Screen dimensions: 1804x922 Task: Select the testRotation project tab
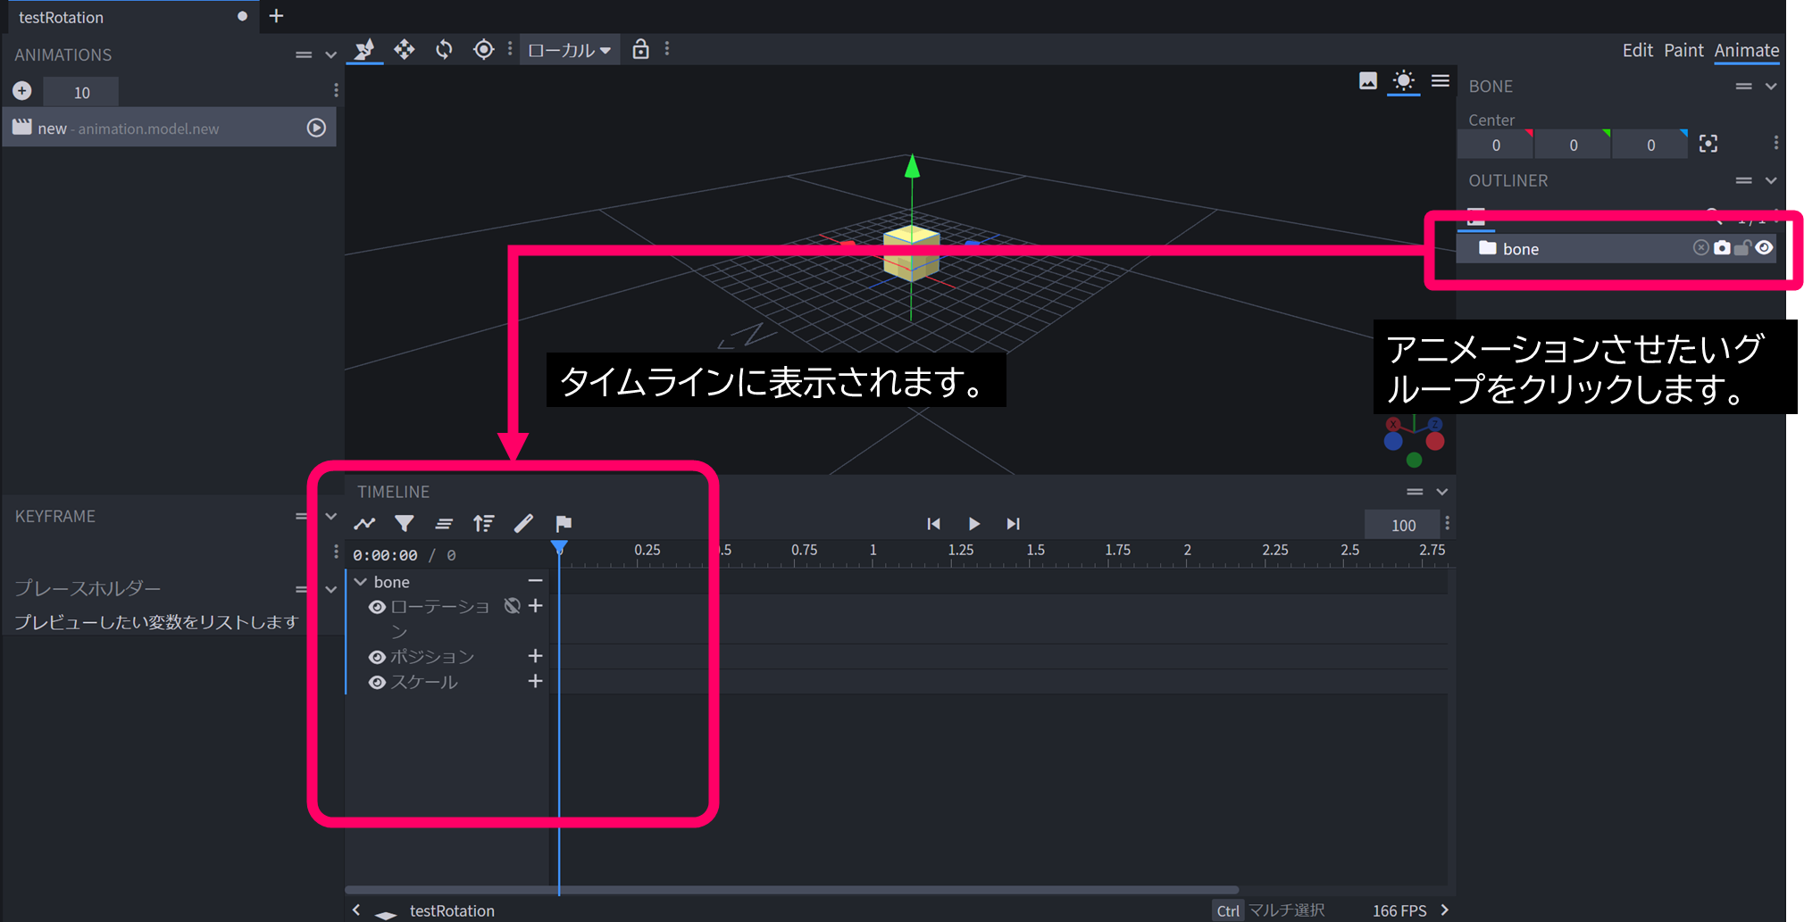click(x=61, y=16)
